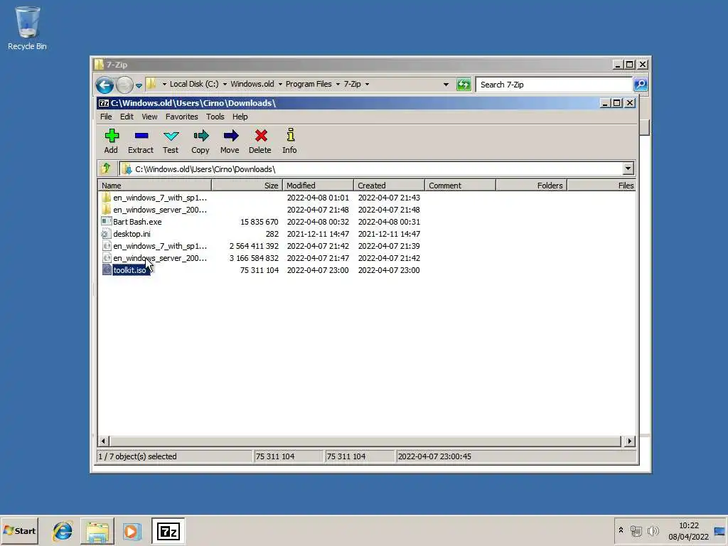This screenshot has width=728, height=546.
Task: Click in the Search 7-Zip field
Action: (x=554, y=85)
